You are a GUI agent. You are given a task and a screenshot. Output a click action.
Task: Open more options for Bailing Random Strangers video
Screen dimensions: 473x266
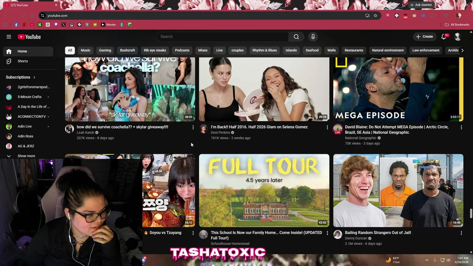coord(461,233)
